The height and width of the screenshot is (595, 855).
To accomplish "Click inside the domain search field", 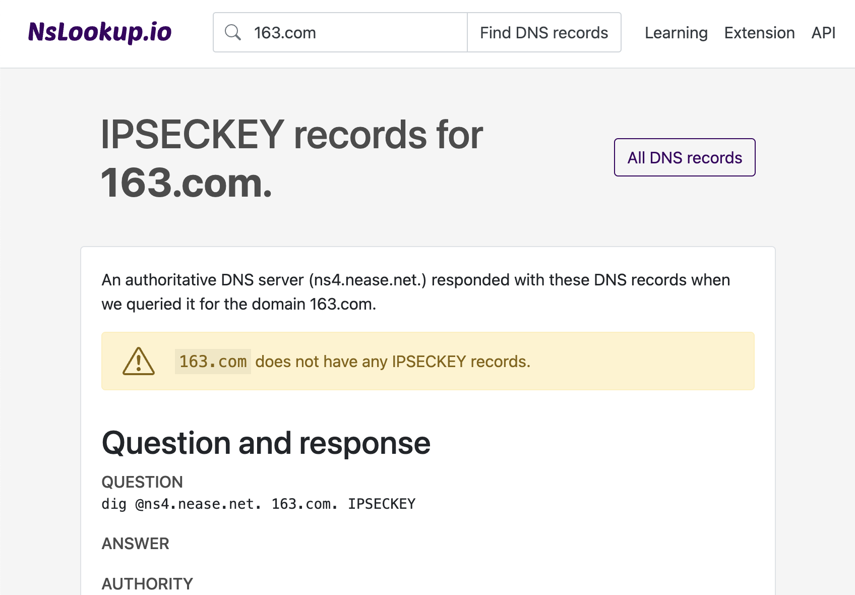I will tap(353, 32).
